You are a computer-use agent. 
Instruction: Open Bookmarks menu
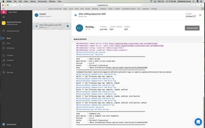pos(42,1)
